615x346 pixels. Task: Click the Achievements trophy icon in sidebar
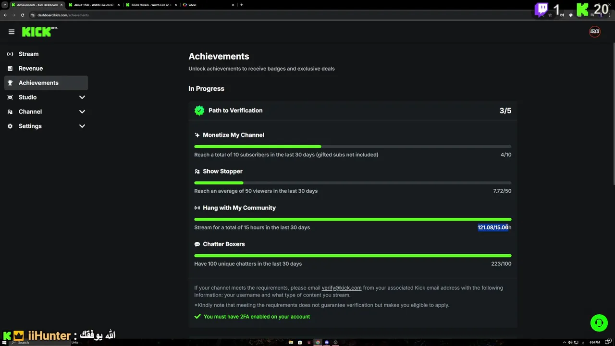[x=10, y=83]
